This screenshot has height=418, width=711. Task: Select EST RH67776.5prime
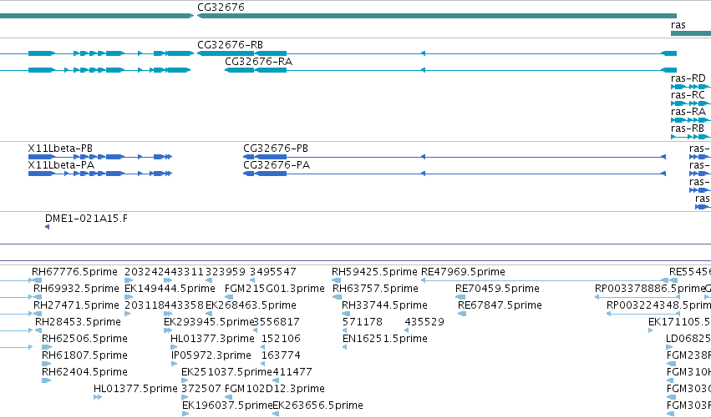tap(74, 272)
